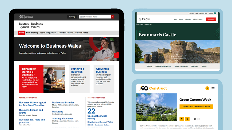Click the Home breadcrumb on Cadw site

pos(138,25)
